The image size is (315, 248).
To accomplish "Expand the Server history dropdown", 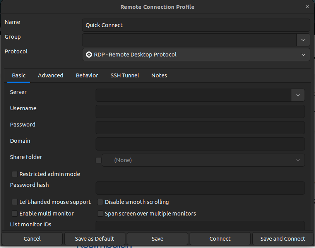I will click(x=298, y=95).
